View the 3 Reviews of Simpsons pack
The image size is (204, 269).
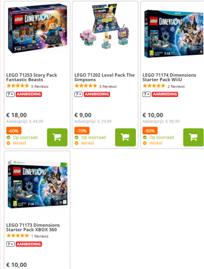tap(108, 87)
